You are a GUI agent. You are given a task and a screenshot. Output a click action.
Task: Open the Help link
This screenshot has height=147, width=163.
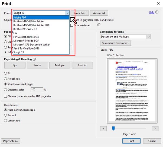(152, 12)
